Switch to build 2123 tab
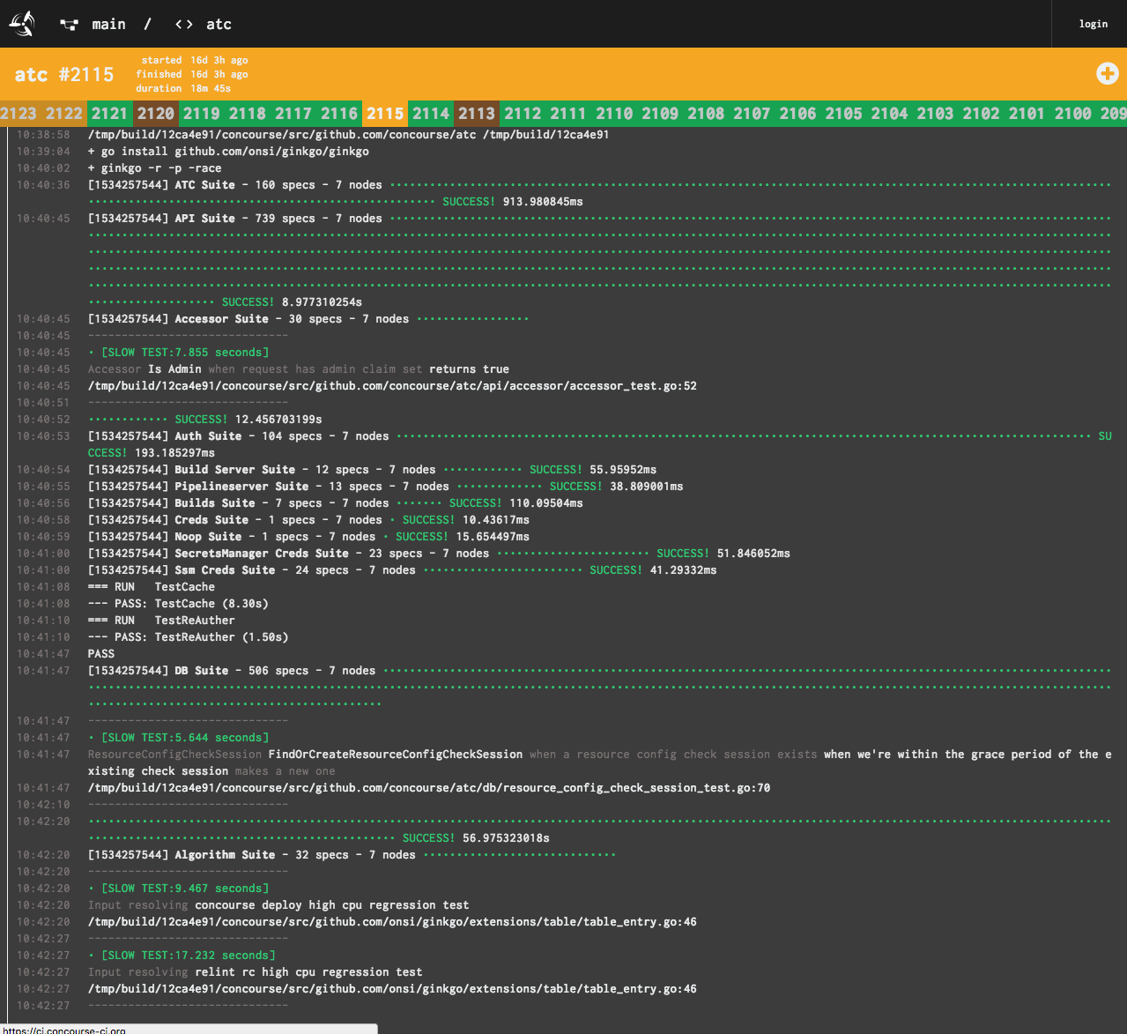This screenshot has width=1127, height=1034. [x=19, y=114]
